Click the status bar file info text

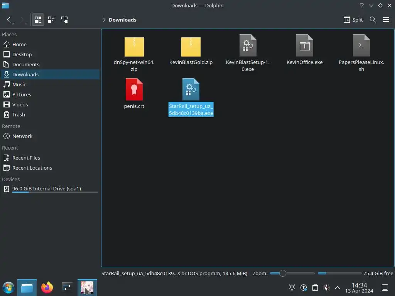tap(174, 273)
